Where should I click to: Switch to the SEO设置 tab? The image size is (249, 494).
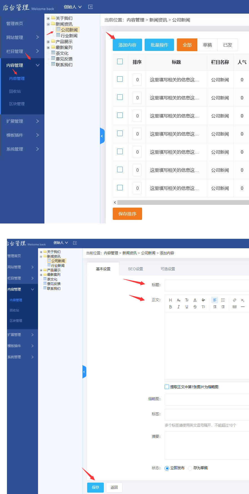(135, 269)
